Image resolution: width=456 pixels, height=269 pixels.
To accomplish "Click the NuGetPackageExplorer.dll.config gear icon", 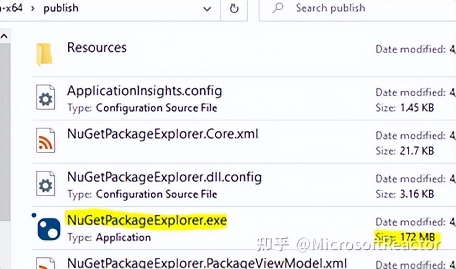I will click(45, 185).
